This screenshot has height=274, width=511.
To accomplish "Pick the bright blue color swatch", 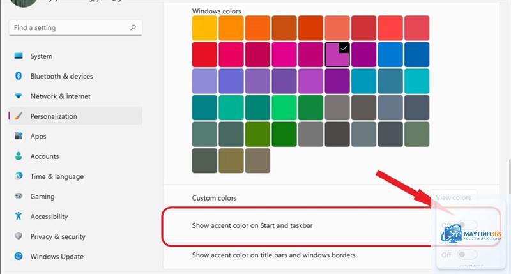I will [390, 55].
